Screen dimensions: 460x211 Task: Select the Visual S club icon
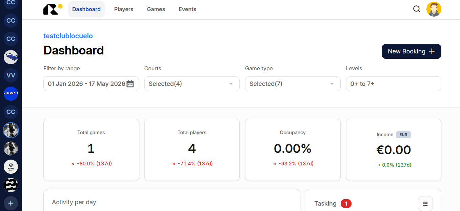pyautogui.click(x=11, y=93)
